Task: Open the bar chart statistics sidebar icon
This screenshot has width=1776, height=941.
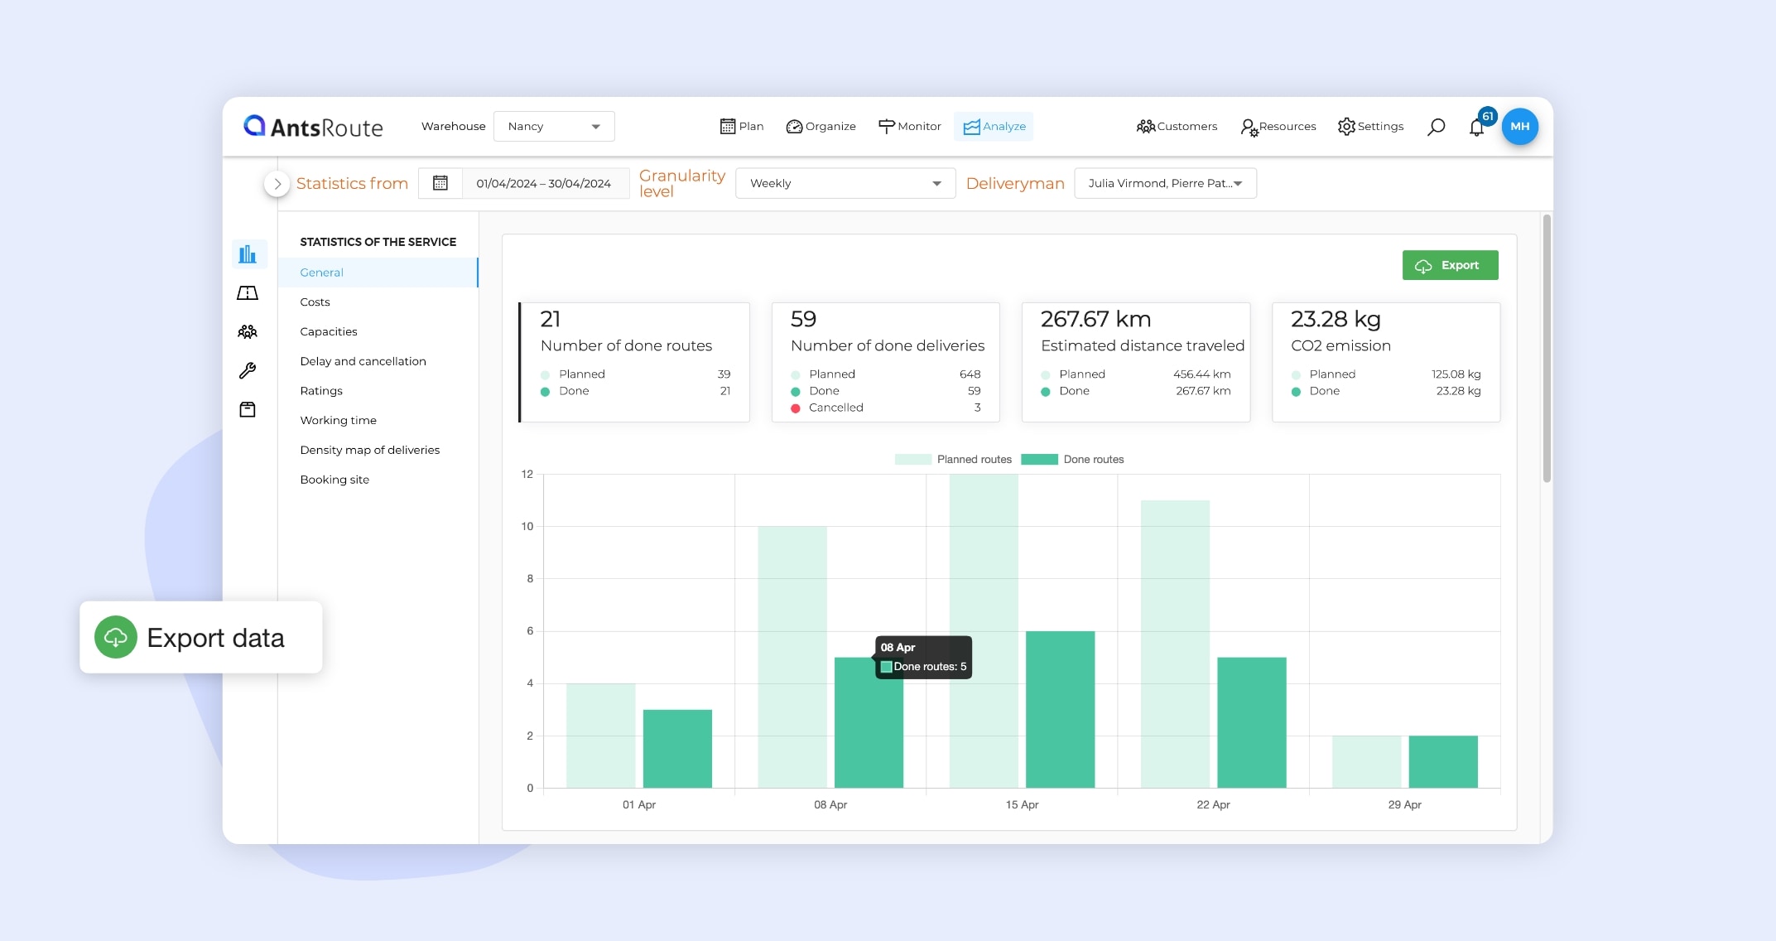Action: click(x=248, y=254)
